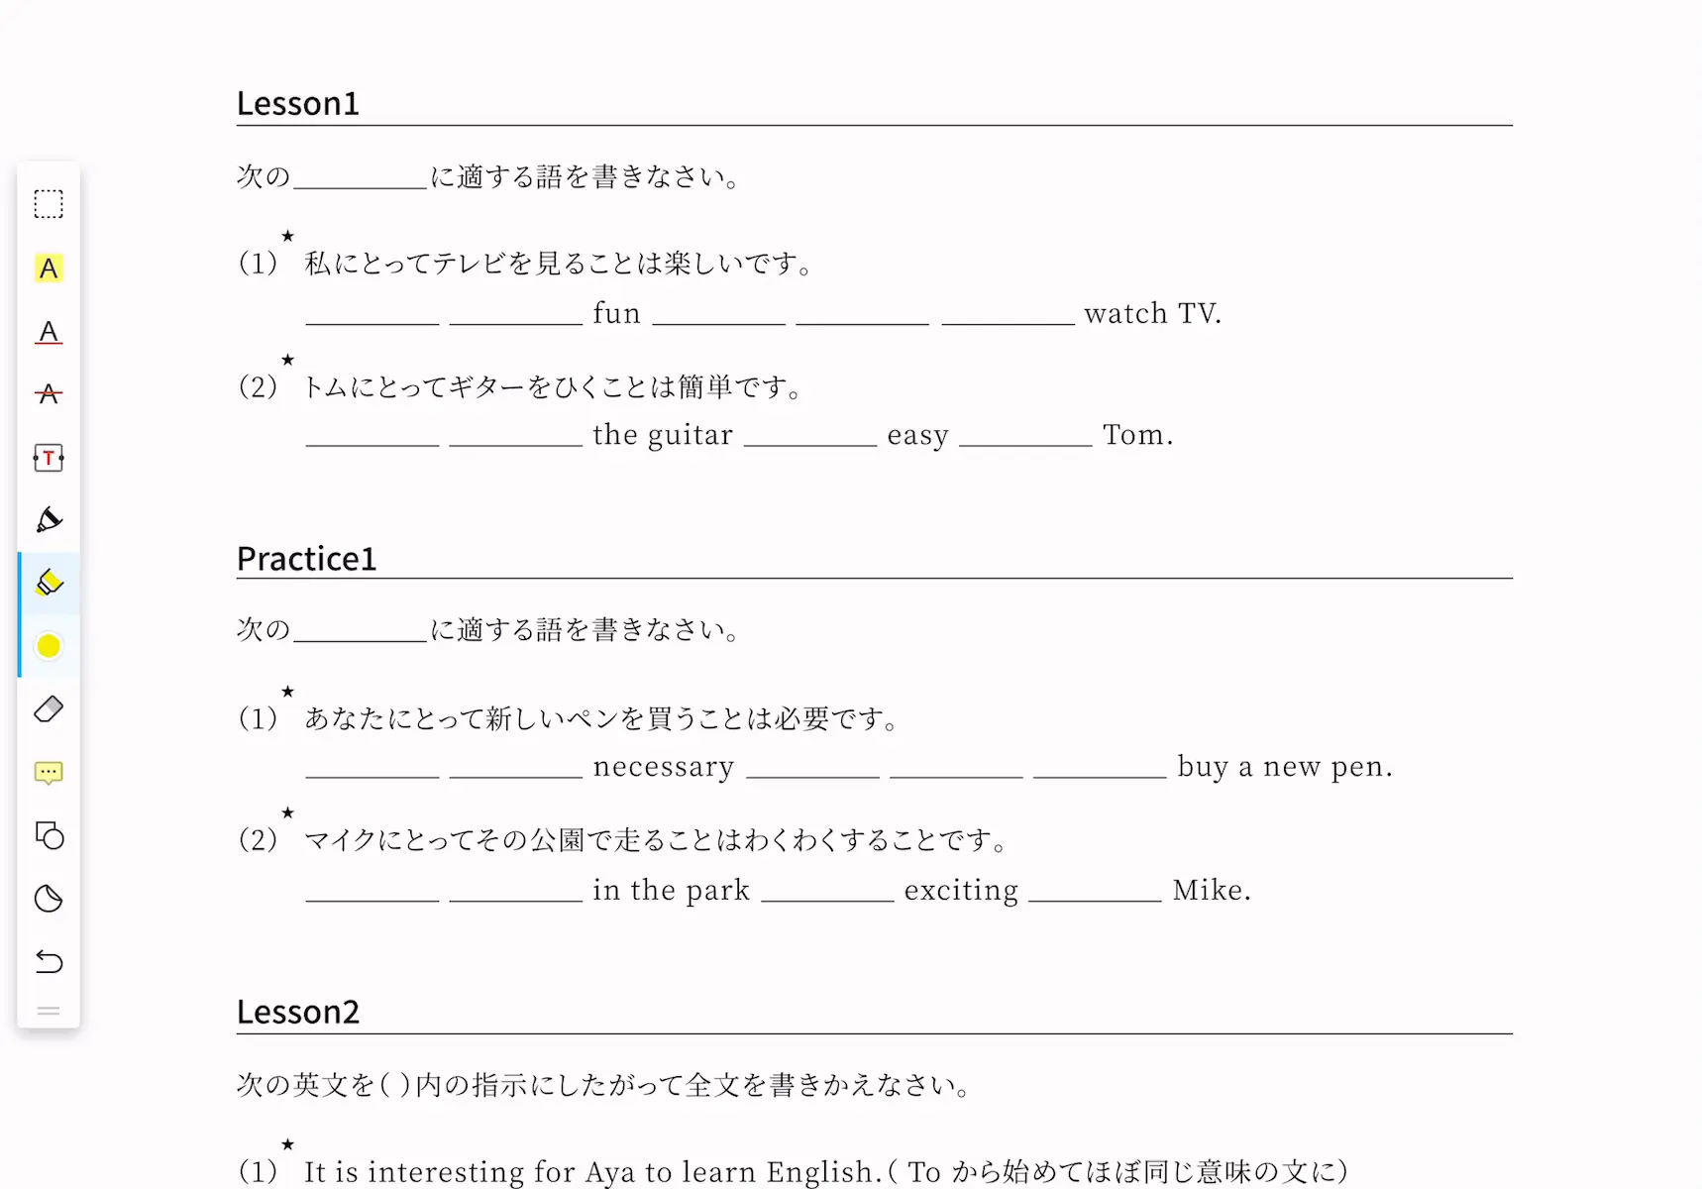Select the text box tool
This screenshot has width=1702, height=1189.
[49, 458]
